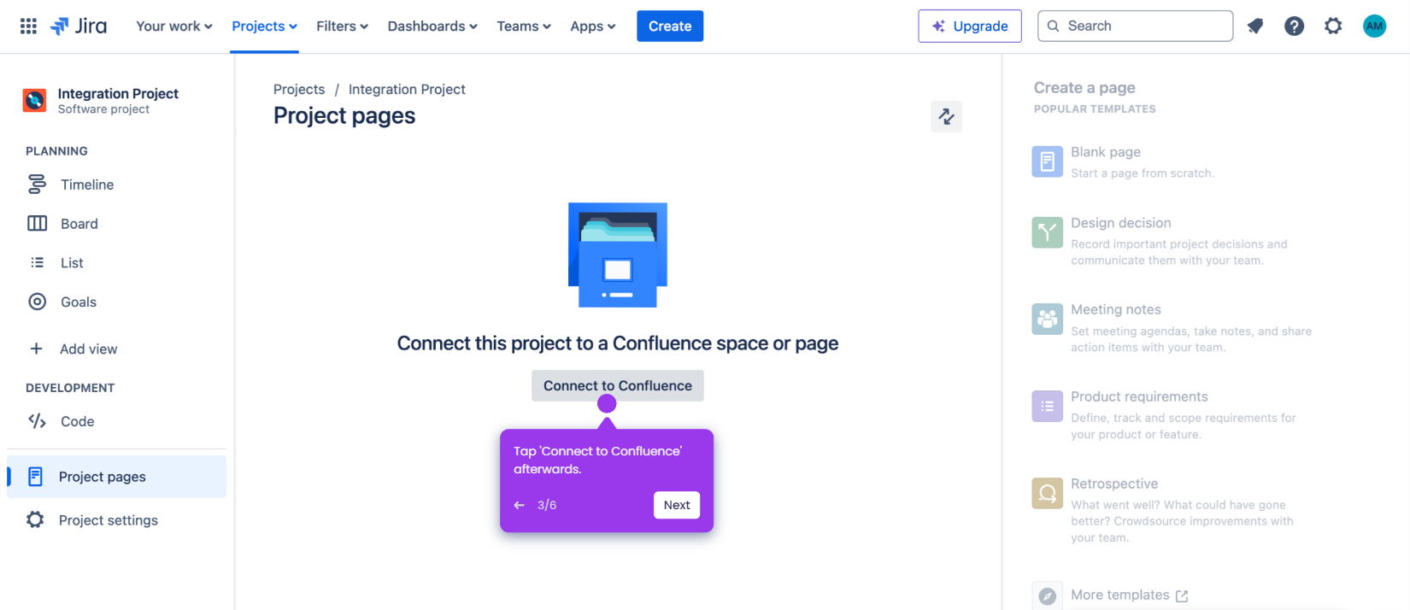Open the help question mark icon

tap(1294, 26)
